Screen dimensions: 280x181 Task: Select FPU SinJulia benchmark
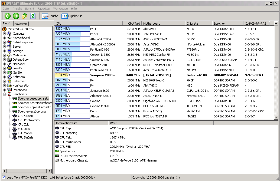pos(26,137)
